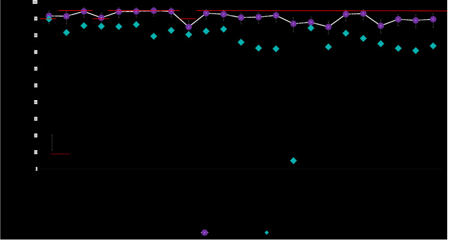
Task: Click the short red line near axis value 10
Action: coord(60,154)
